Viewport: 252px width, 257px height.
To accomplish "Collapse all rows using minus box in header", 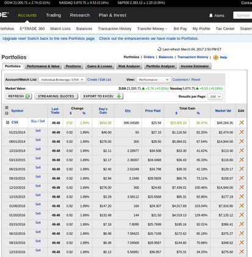I will [x=7, y=114].
